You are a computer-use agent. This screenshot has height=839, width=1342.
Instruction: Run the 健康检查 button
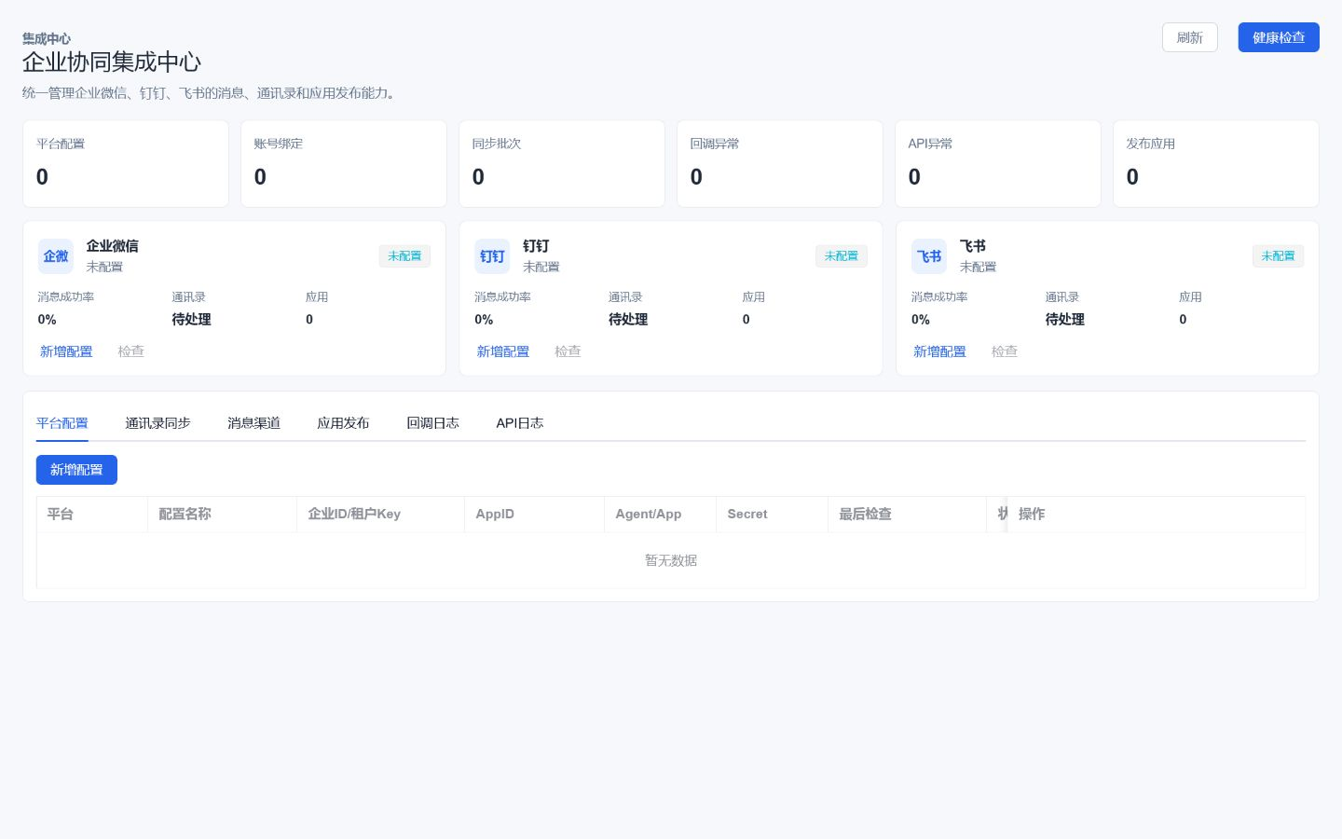[x=1279, y=37]
